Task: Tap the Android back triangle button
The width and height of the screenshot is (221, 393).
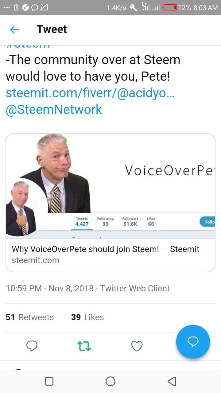Action: point(172,381)
